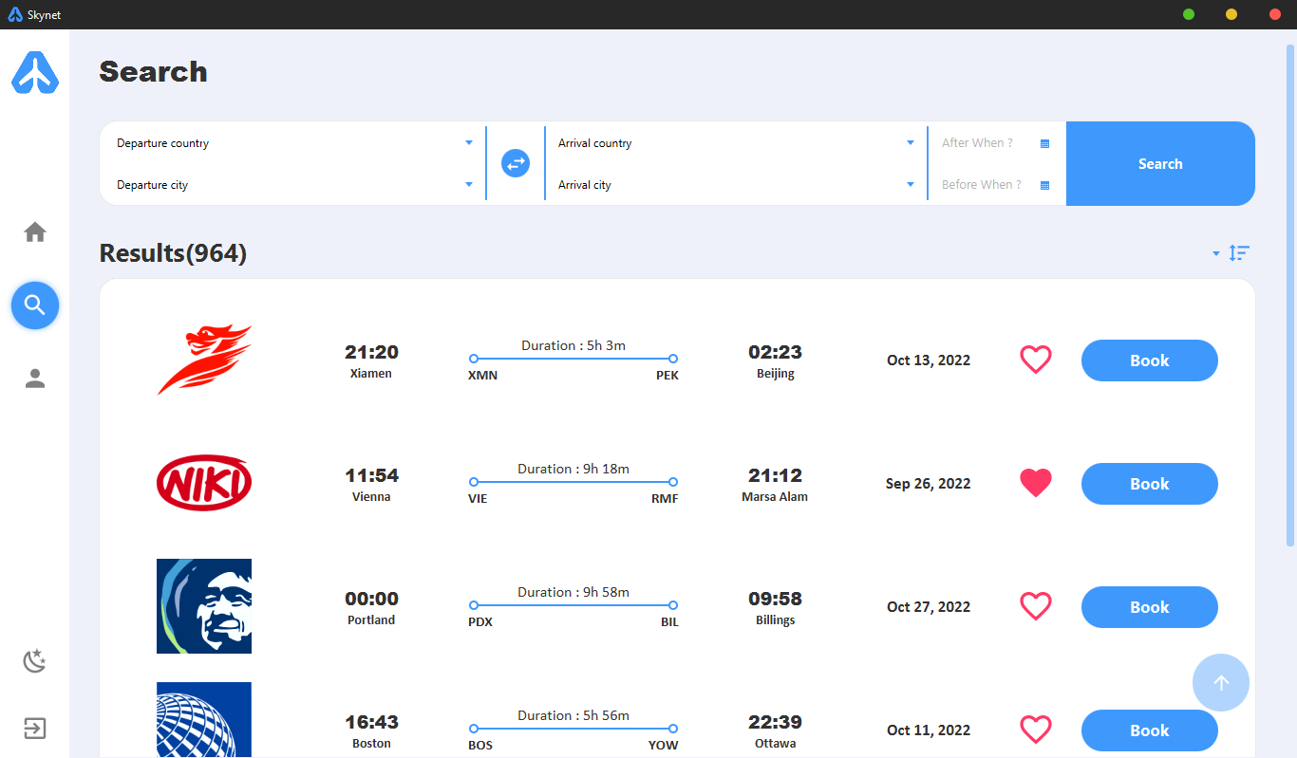Viewport: 1297px width, 758px height.
Task: Click the Oct 13, 2022 date
Action: point(929,361)
